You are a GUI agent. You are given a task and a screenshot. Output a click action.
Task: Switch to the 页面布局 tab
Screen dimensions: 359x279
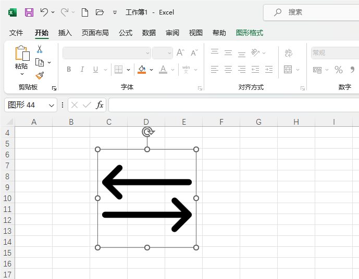coord(95,33)
